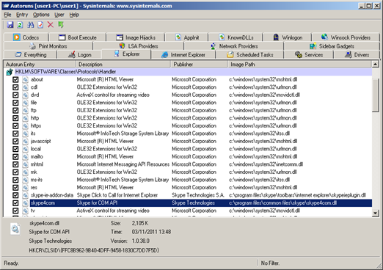Click the Save toolbar icon

tap(10, 25)
